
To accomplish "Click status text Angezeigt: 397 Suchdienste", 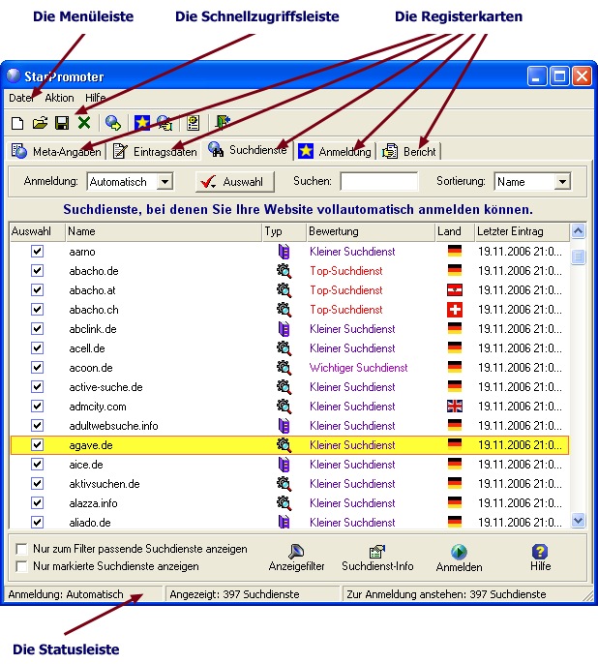I will coord(234,594).
